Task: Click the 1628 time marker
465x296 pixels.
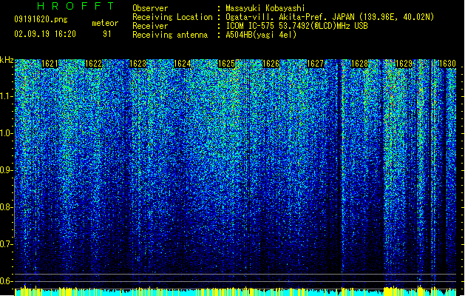Action: 359,64
